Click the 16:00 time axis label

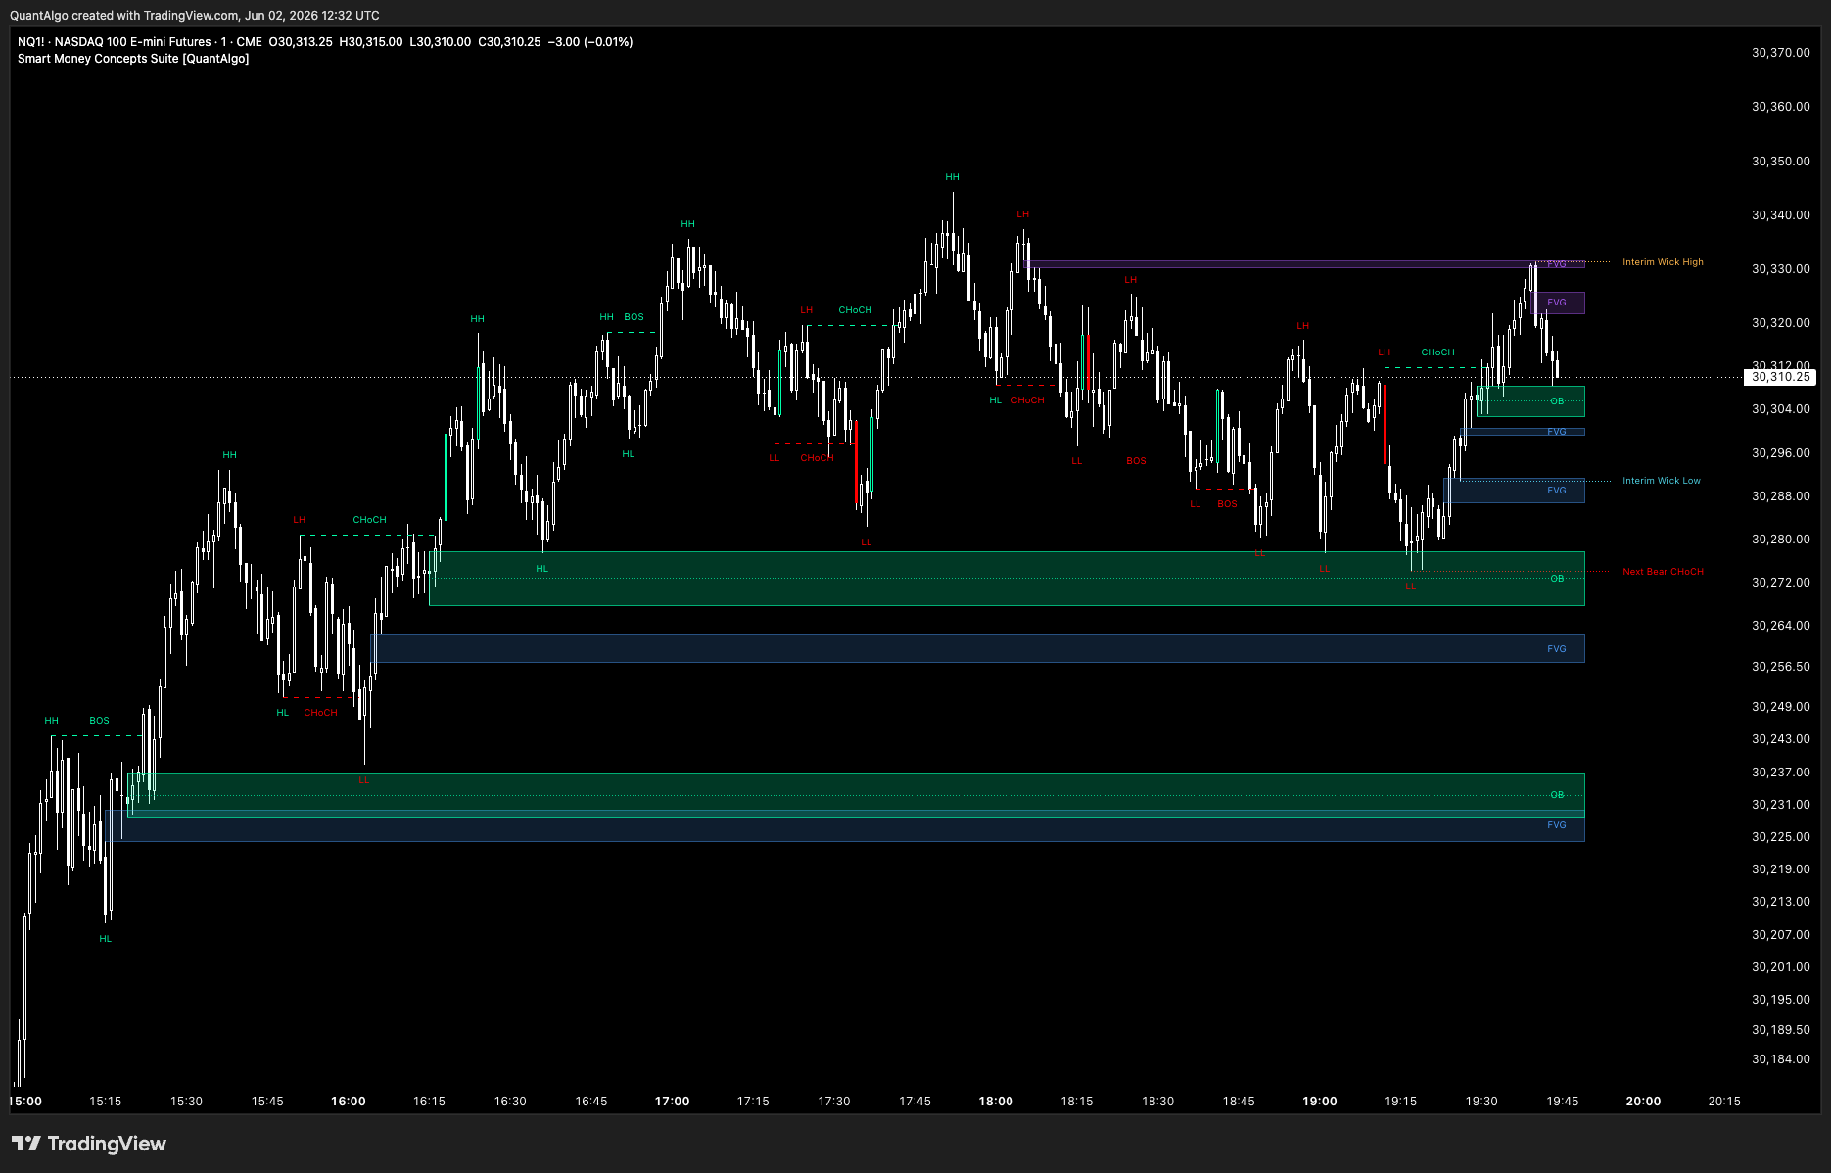(349, 1102)
